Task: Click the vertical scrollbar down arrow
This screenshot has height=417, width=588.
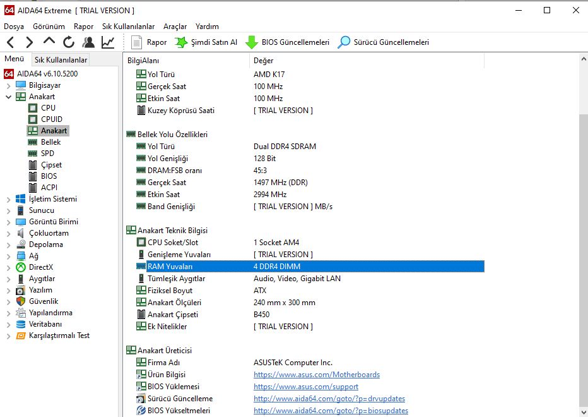Action: click(583, 412)
